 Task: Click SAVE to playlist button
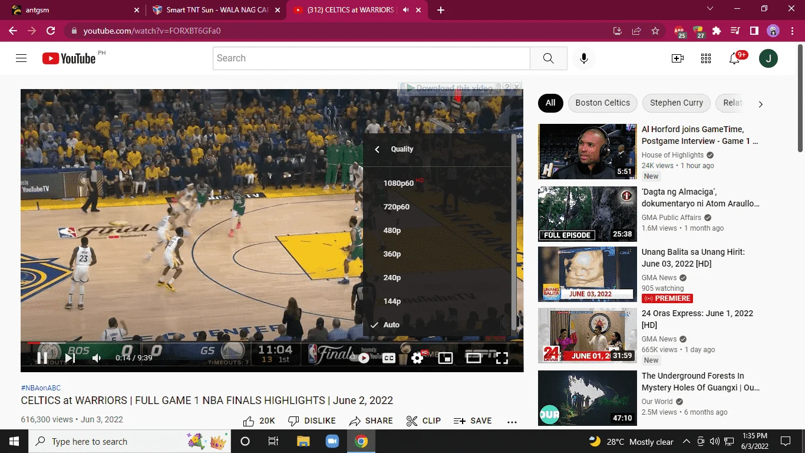tap(473, 421)
